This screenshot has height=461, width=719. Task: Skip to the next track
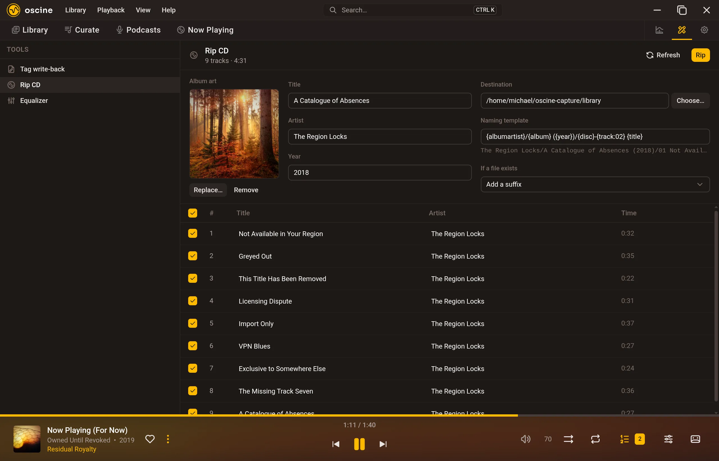pyautogui.click(x=383, y=444)
